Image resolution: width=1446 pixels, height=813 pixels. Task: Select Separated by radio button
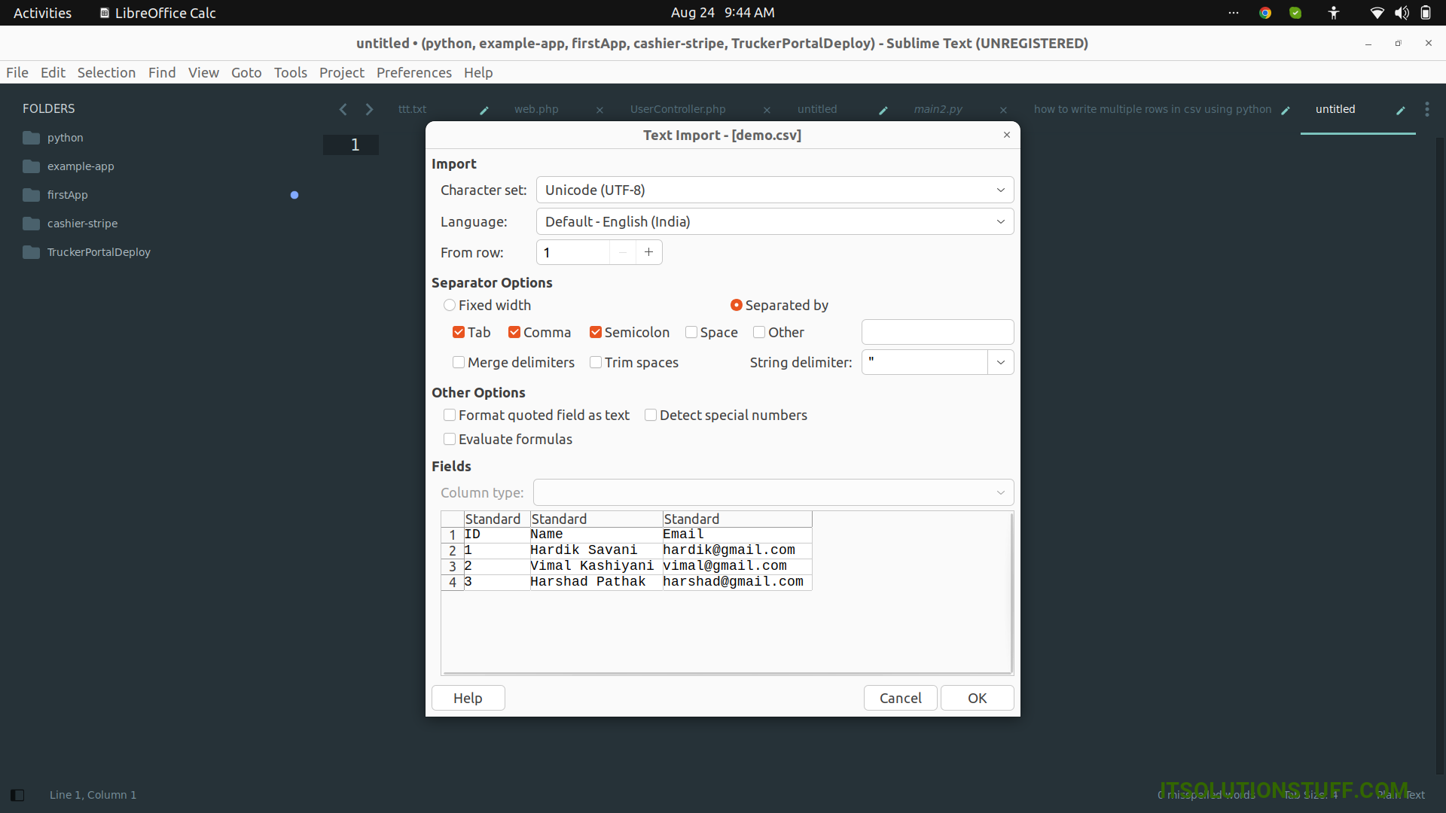(x=737, y=305)
